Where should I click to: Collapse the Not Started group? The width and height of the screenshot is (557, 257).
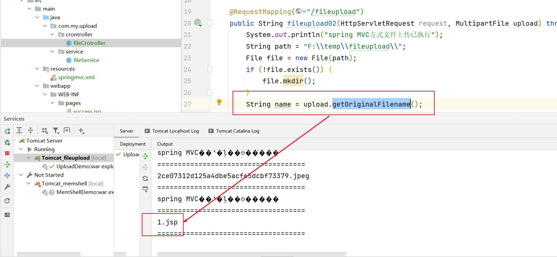click(x=21, y=175)
